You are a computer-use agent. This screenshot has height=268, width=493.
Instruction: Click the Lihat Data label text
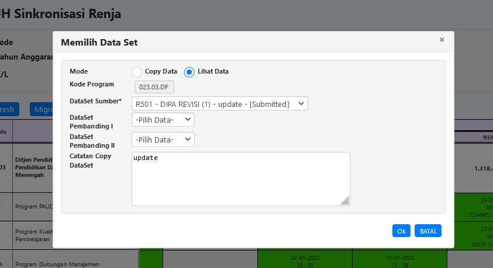pyautogui.click(x=213, y=71)
